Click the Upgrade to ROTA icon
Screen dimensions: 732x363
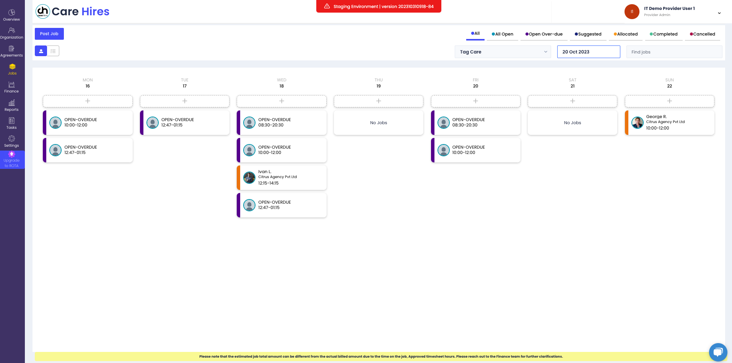[12, 154]
